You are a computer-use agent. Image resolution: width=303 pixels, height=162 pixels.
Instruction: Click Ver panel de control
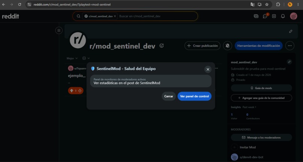coord(194,96)
